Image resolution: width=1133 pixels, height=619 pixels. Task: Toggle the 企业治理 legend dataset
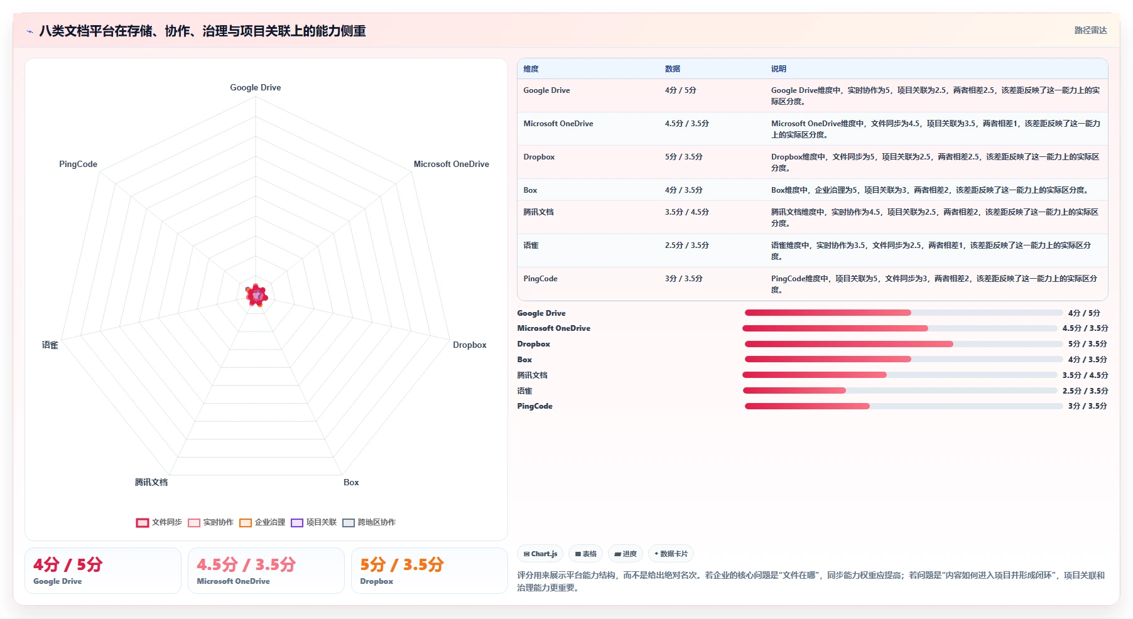[262, 522]
